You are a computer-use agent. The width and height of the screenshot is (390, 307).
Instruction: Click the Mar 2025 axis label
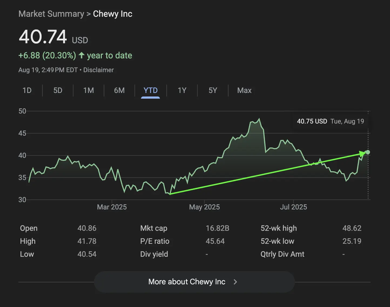click(x=112, y=207)
